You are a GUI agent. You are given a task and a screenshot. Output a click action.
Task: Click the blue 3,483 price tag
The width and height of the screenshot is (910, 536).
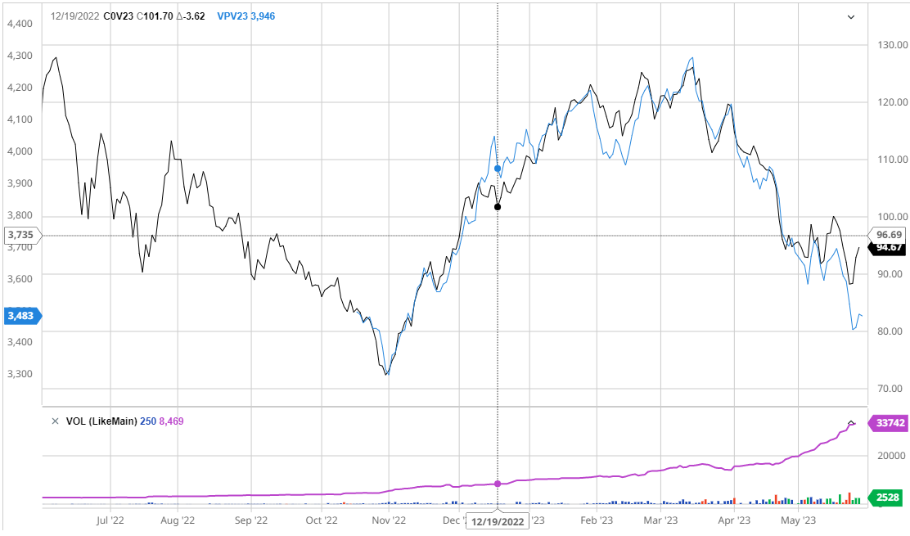tap(21, 316)
